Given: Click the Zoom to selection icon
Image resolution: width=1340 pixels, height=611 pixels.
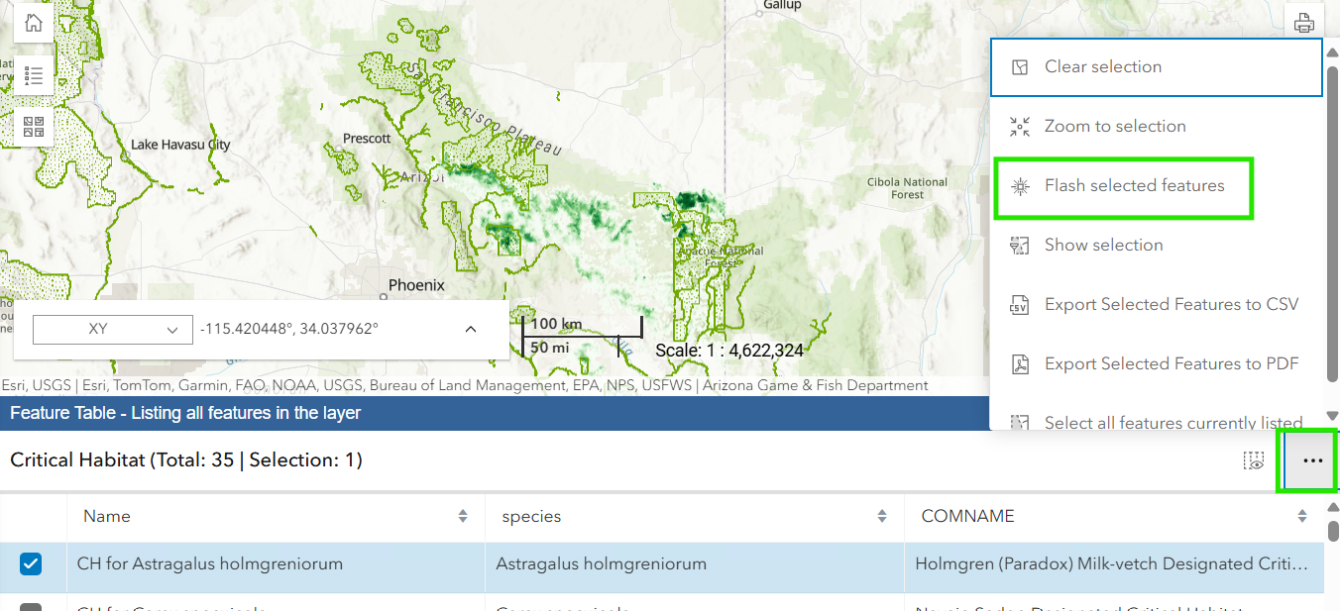Looking at the screenshot, I should click(x=1020, y=127).
